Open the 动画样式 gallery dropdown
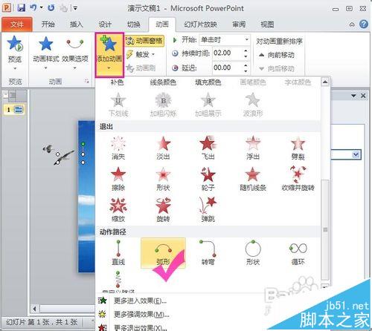This screenshot has width=372, height=331. (46, 53)
